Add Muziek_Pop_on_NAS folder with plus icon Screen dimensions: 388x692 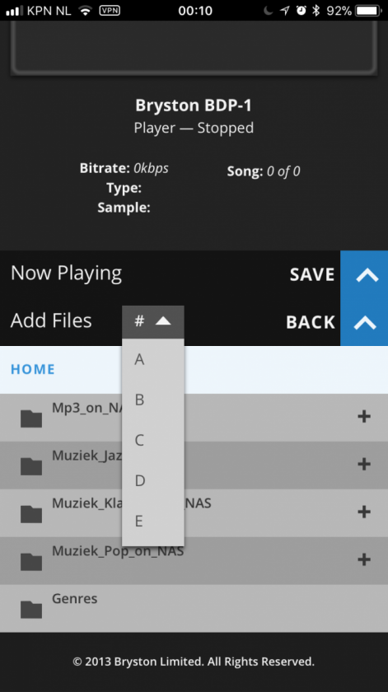(364, 559)
